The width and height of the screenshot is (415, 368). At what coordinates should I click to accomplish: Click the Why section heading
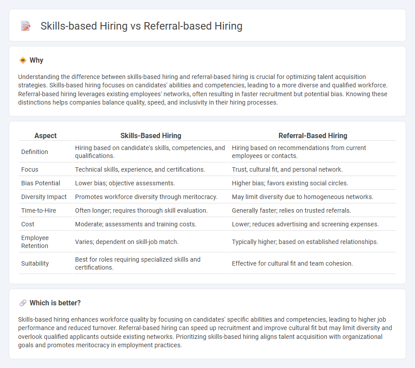tap(36, 60)
